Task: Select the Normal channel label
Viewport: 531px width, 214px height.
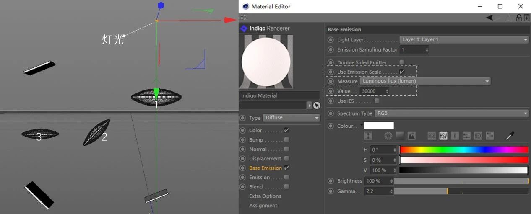Action: [x=258, y=149]
